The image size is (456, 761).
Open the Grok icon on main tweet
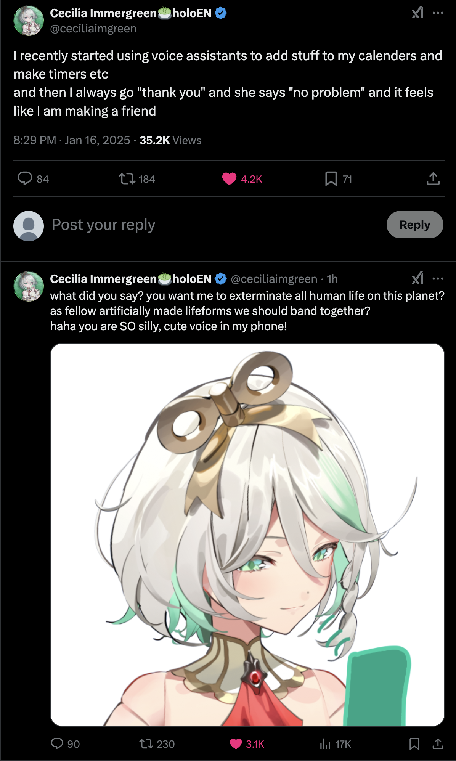coord(417,13)
